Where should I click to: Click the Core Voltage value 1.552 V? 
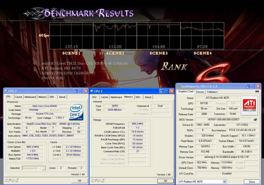point(60,118)
